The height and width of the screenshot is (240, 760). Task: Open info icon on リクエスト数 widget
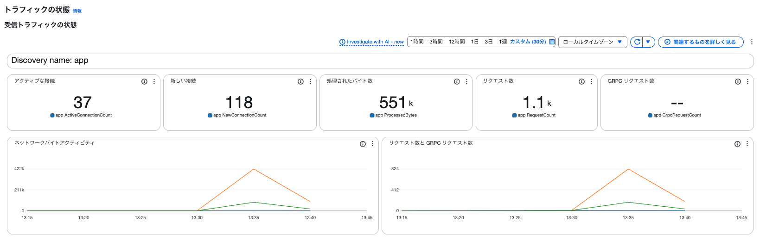pos(581,81)
